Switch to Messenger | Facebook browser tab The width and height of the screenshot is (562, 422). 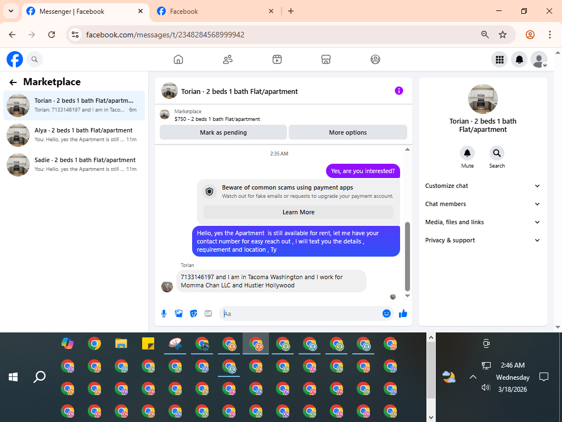click(x=86, y=12)
